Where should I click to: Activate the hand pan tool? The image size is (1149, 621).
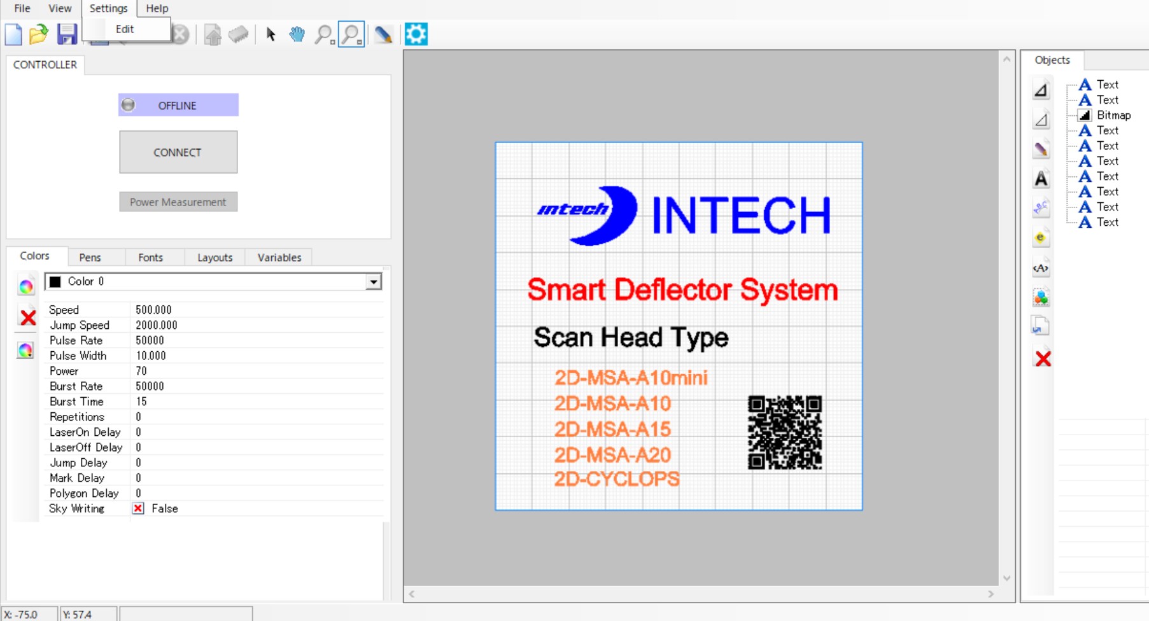pyautogui.click(x=297, y=34)
